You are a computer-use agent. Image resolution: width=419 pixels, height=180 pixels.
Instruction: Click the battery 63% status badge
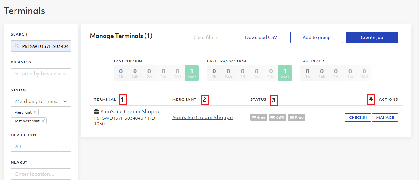(277, 118)
